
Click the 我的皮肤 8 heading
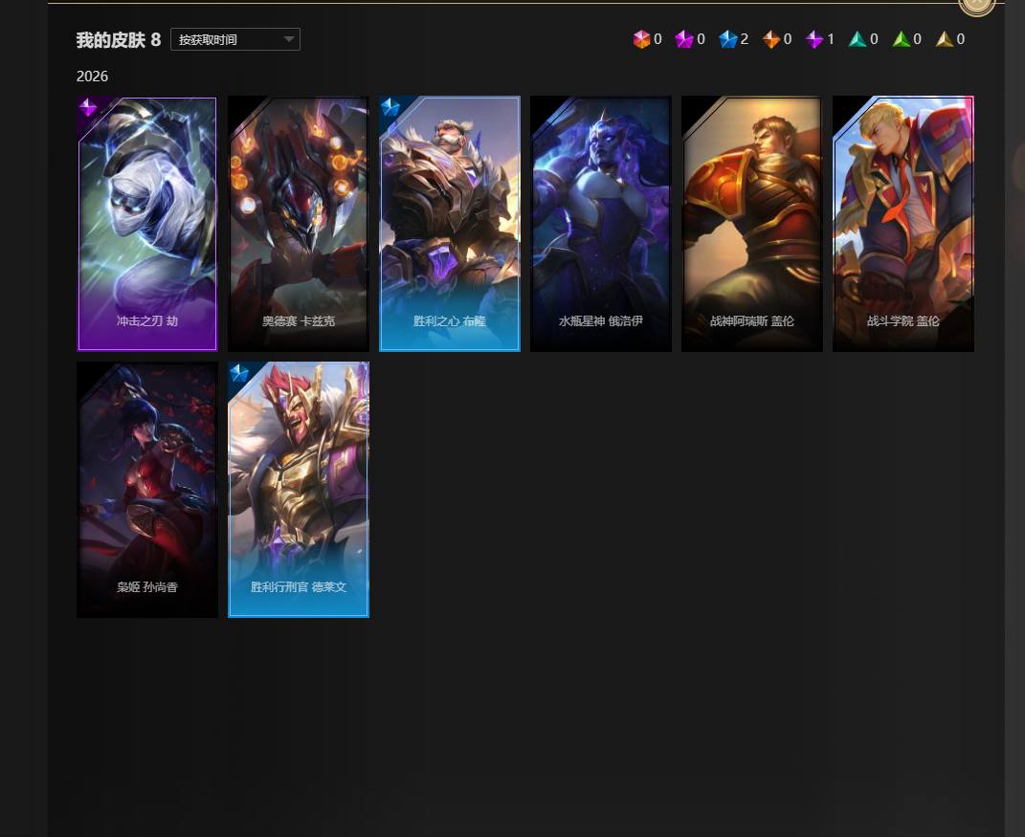click(119, 40)
